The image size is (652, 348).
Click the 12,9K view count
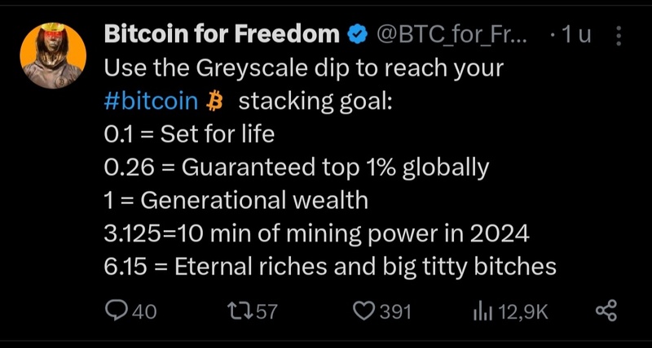522,311
